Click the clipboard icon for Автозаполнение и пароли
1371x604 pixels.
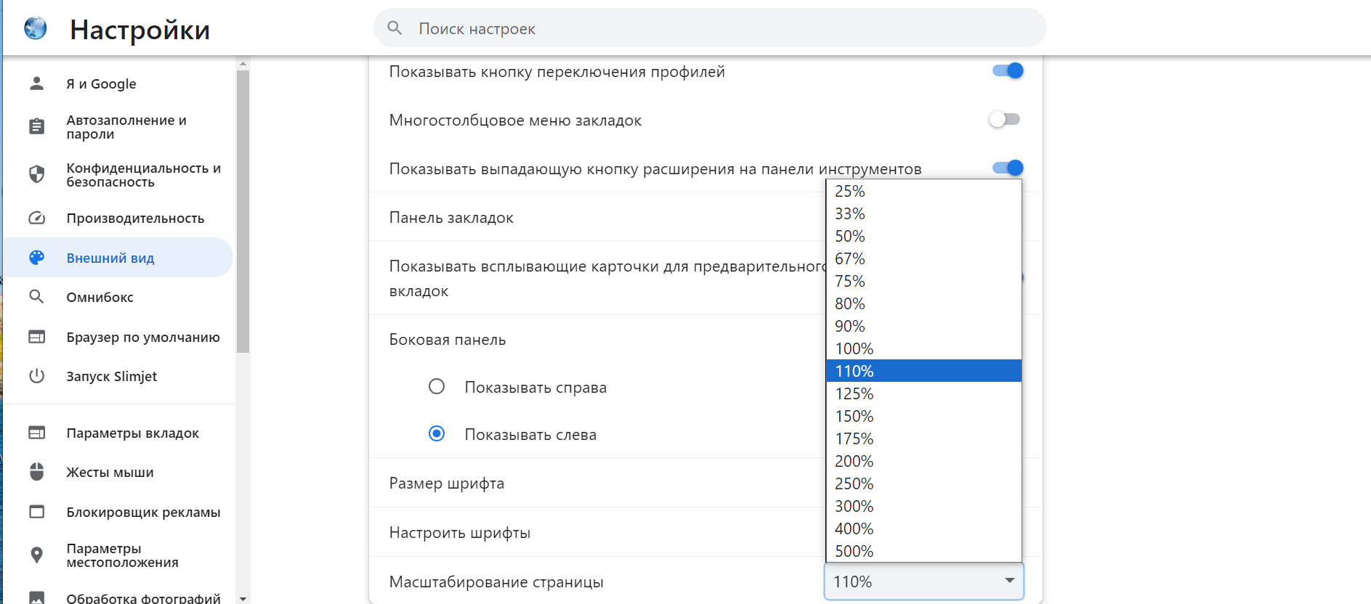point(36,126)
